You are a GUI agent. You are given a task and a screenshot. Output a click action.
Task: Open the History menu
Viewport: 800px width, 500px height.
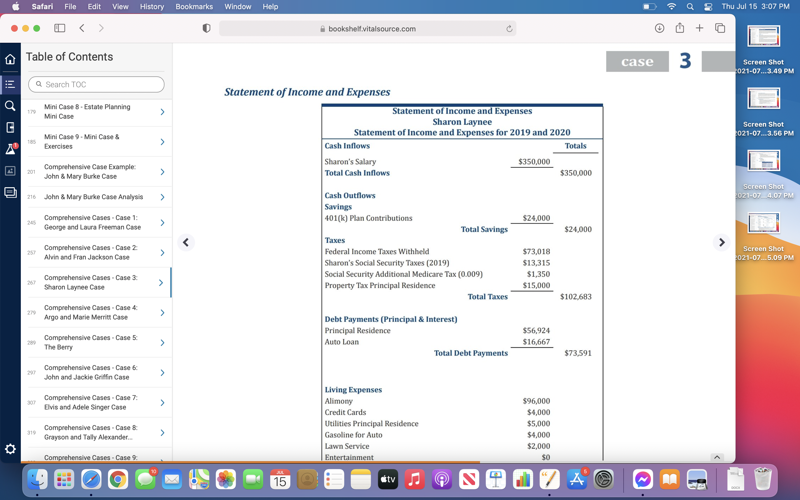click(152, 7)
